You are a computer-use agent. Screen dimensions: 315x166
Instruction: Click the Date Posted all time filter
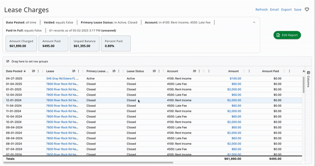pos(21,22)
